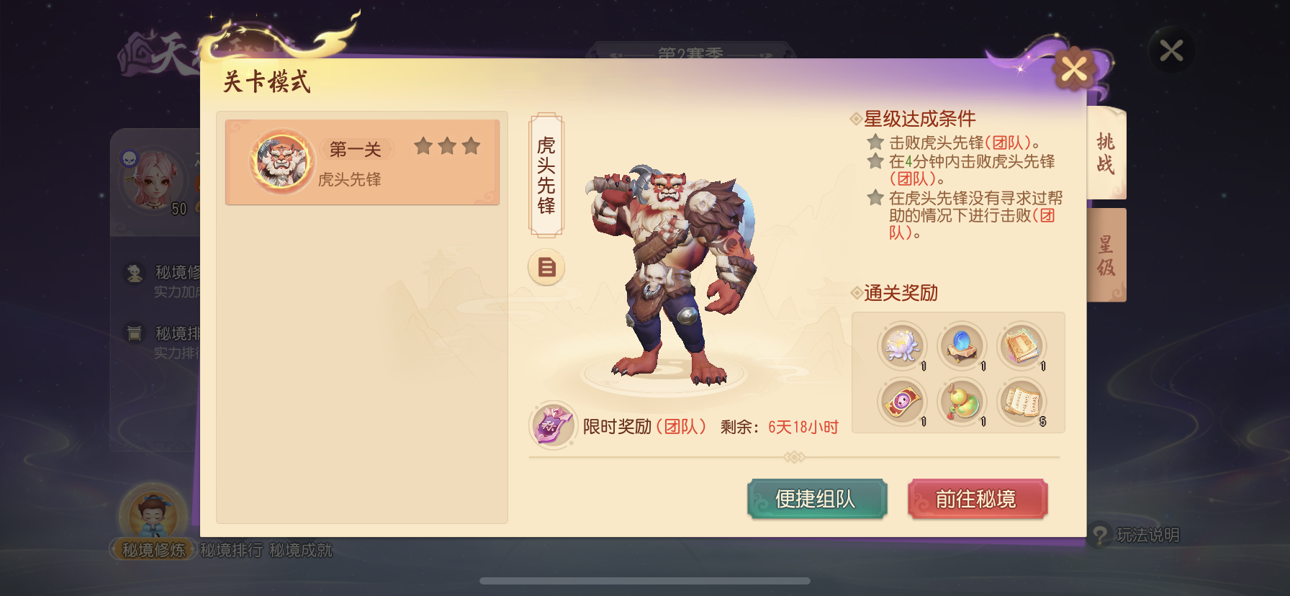Tap the red talisman reward icon
The image size is (1290, 596).
point(901,402)
